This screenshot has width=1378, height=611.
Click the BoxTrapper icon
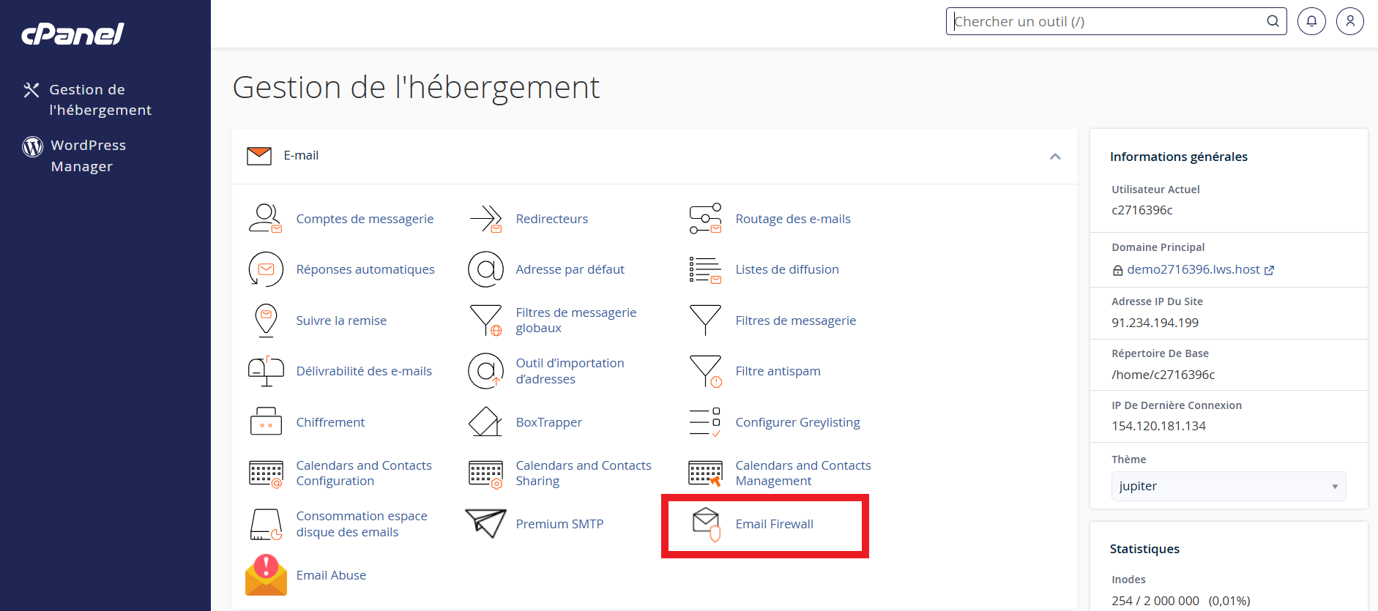click(485, 421)
